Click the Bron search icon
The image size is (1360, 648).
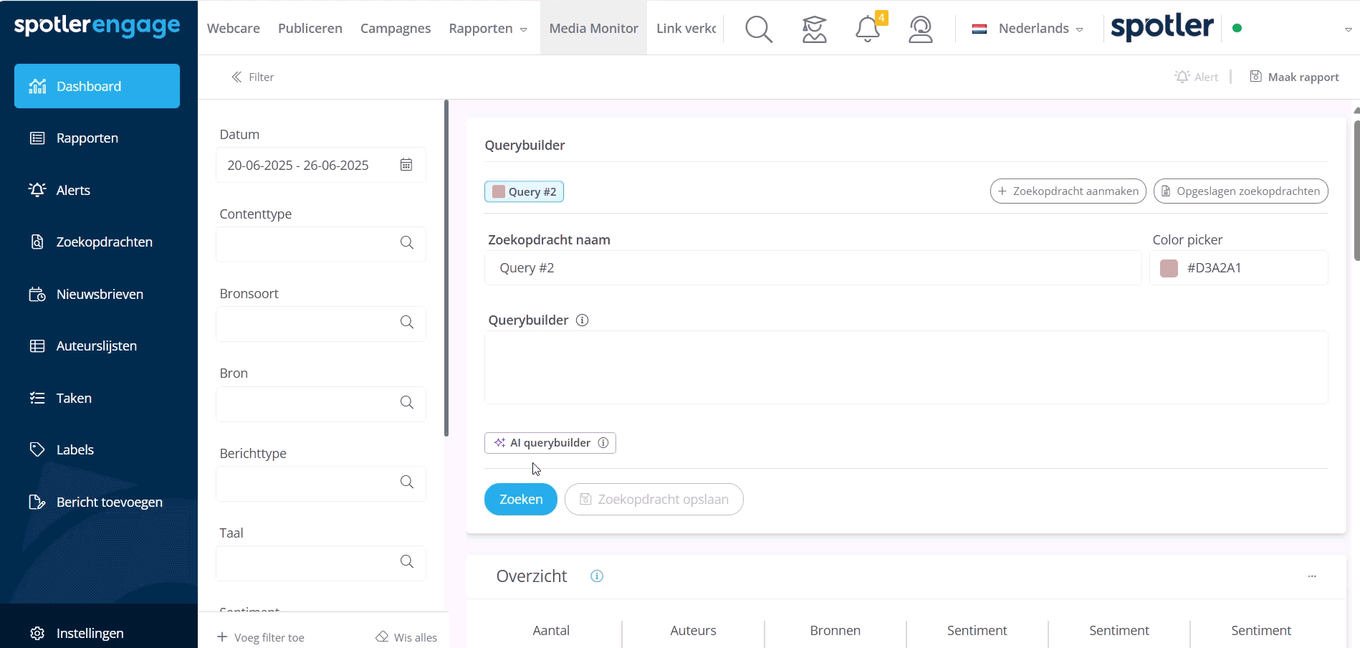(x=407, y=403)
